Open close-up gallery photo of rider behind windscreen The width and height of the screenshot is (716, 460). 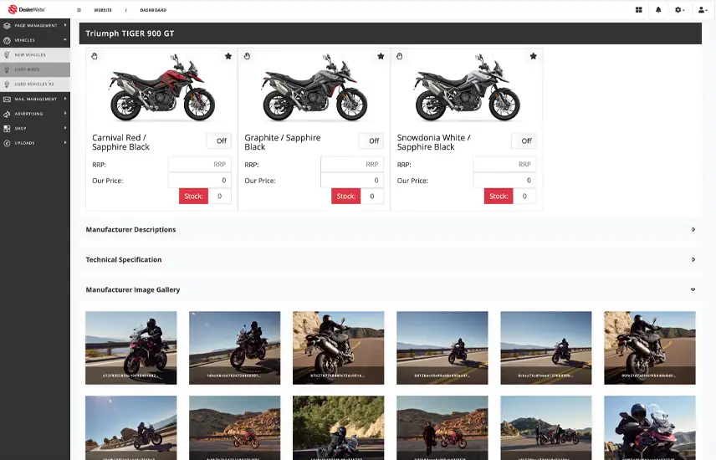pos(650,428)
